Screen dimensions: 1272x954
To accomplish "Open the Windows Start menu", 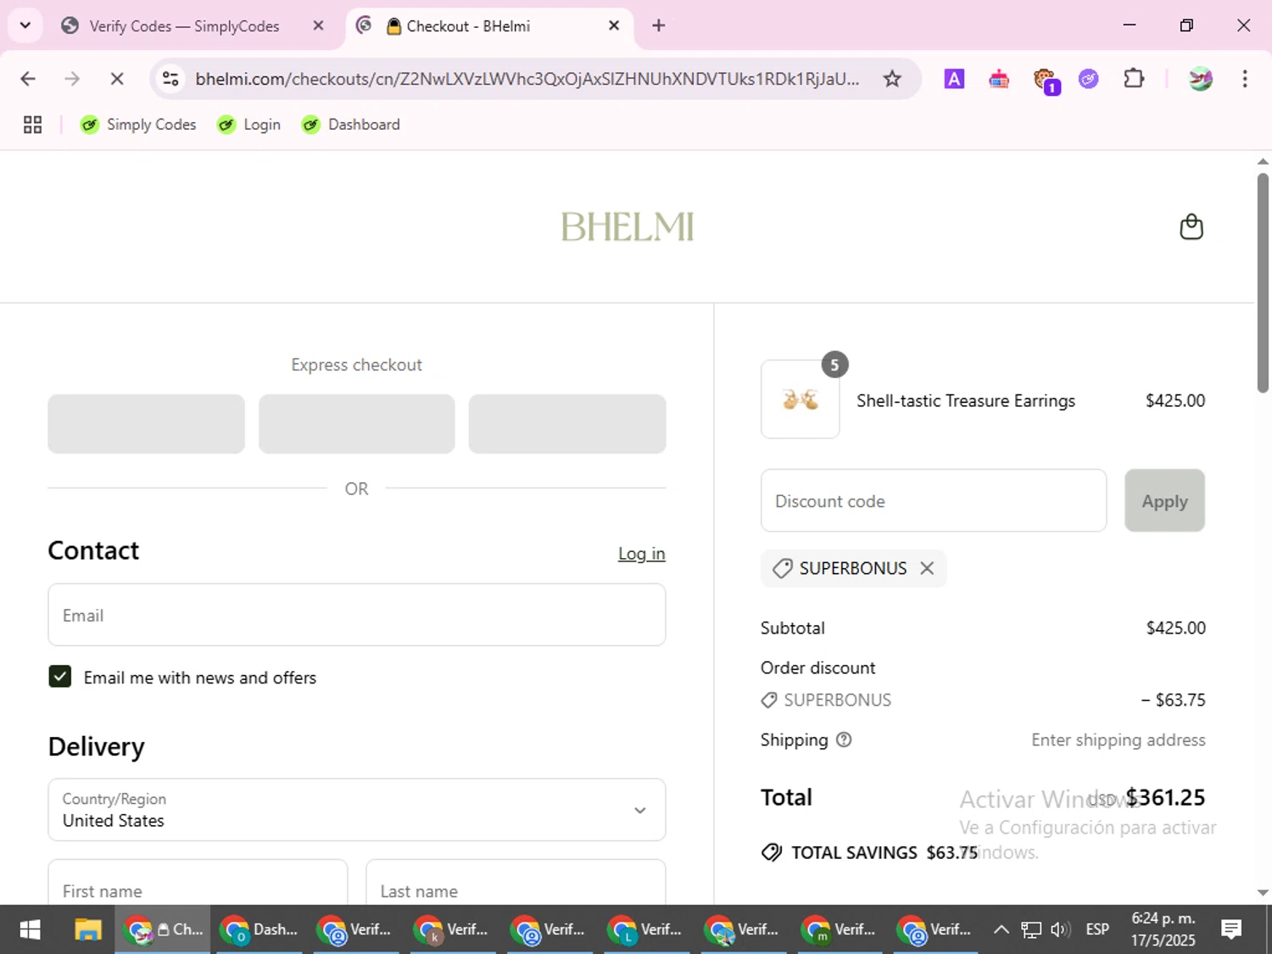I will [30, 929].
